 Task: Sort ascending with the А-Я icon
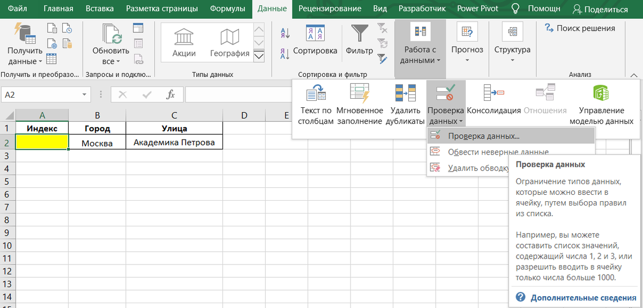click(285, 33)
